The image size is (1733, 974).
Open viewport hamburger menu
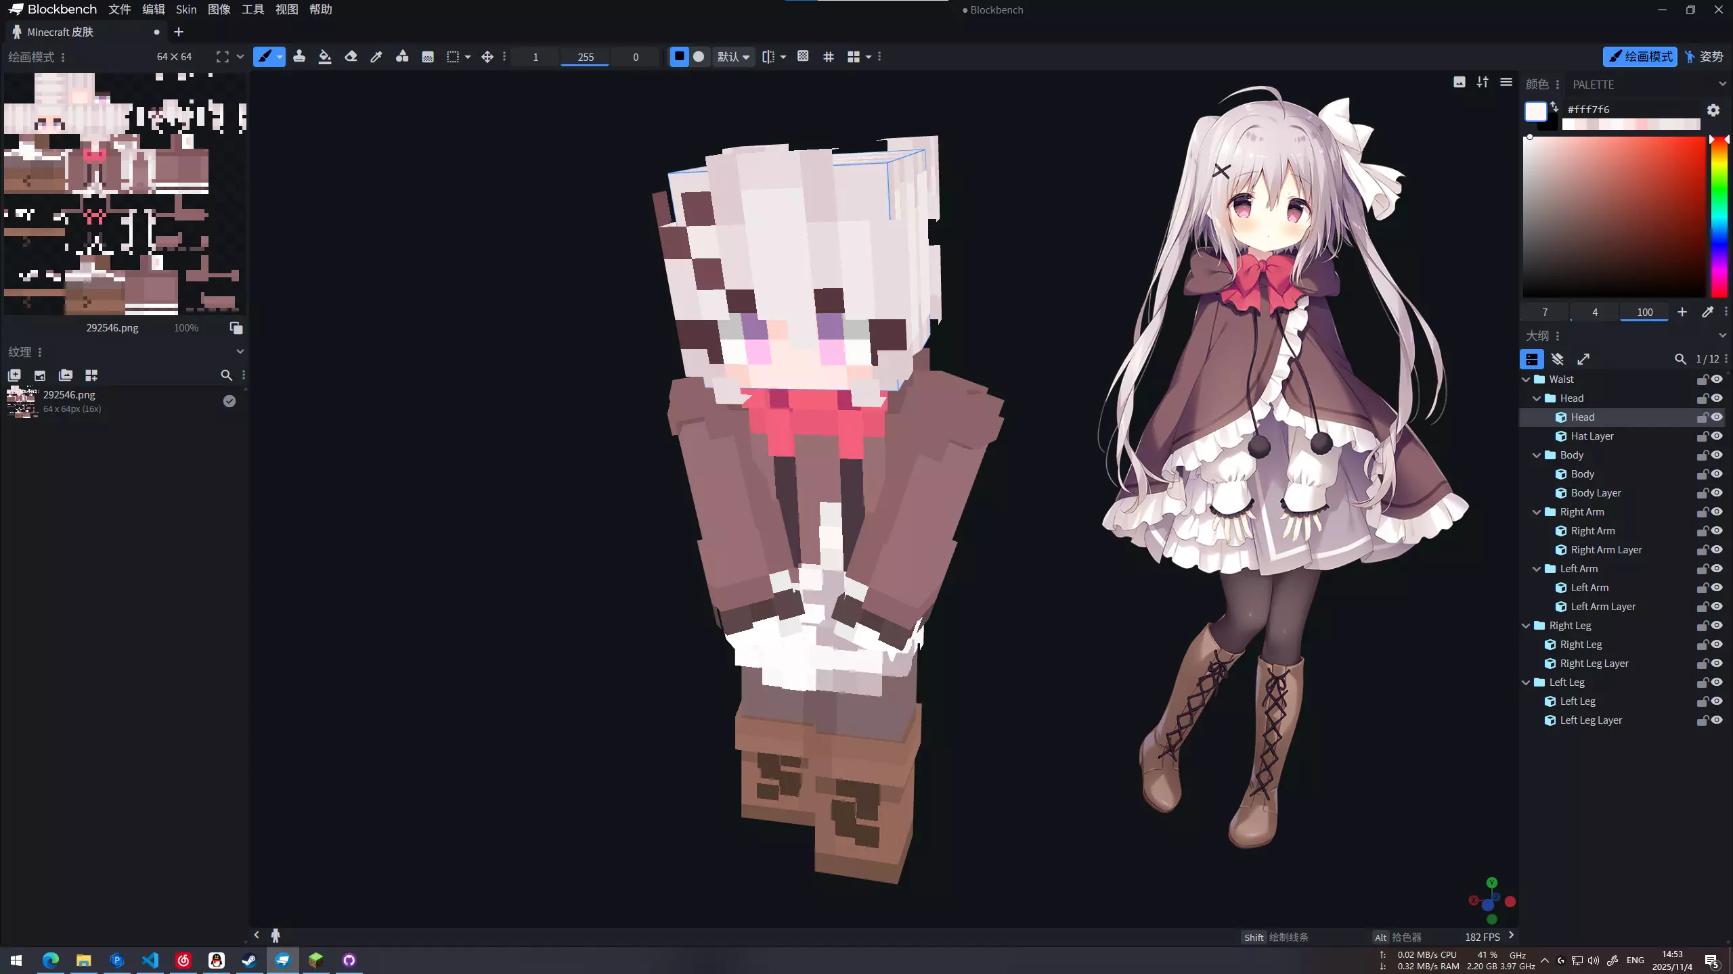point(1506,82)
